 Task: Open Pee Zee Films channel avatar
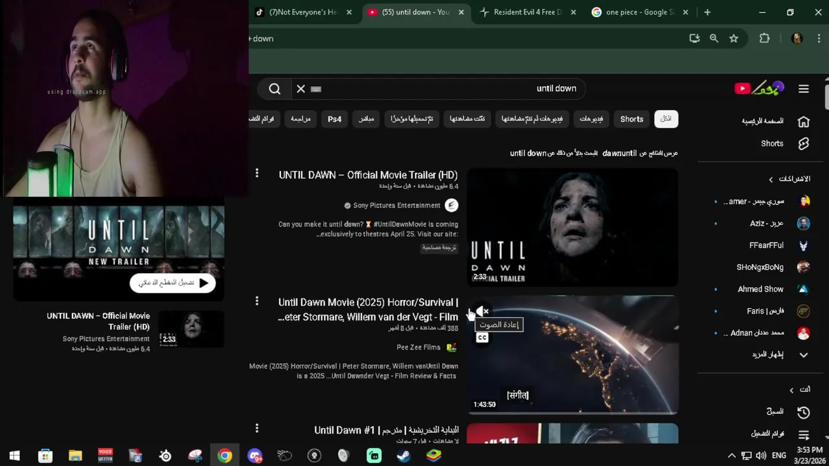[x=451, y=348]
